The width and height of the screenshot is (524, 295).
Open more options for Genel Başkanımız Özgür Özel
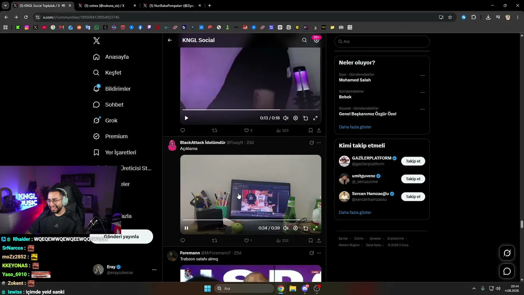point(422,109)
